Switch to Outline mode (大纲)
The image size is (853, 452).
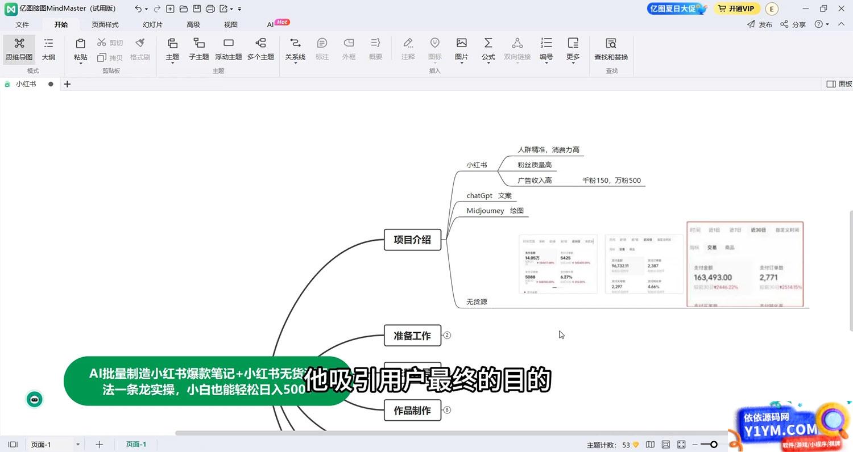tap(48, 49)
